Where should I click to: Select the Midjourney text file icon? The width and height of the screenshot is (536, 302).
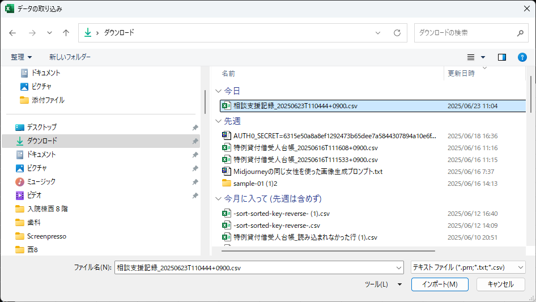(x=227, y=171)
